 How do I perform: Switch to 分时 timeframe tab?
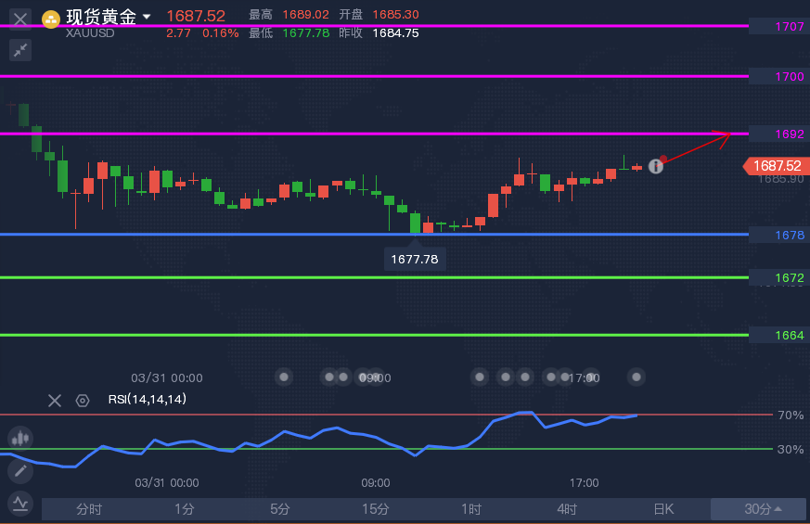coord(89,509)
